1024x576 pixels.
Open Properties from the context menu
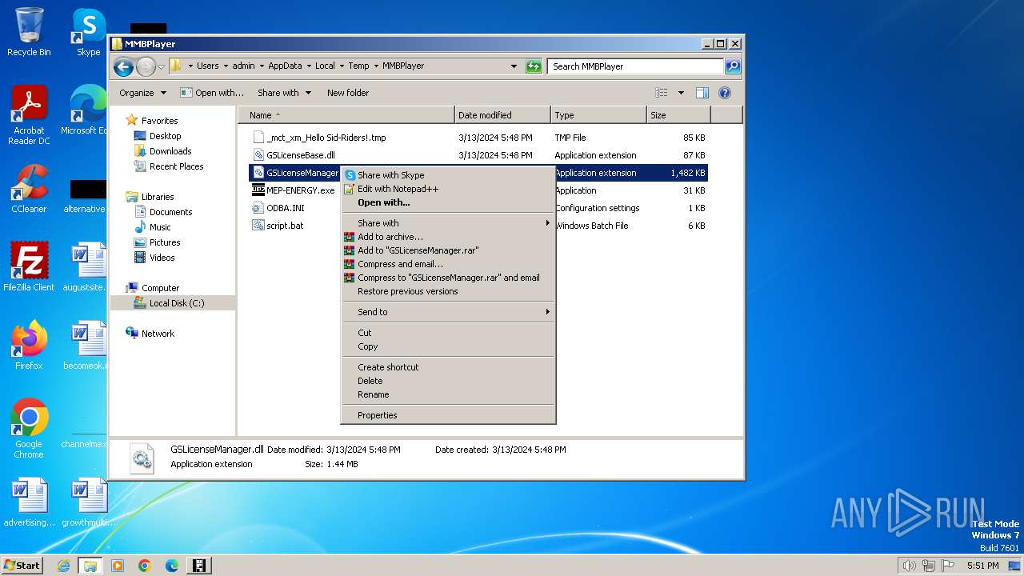tap(447, 415)
